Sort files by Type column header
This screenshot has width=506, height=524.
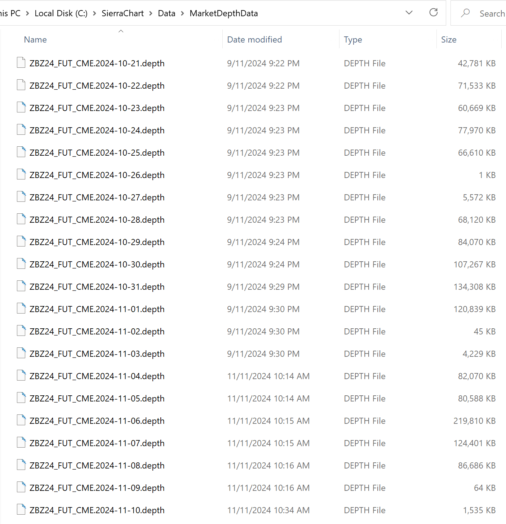(x=353, y=40)
